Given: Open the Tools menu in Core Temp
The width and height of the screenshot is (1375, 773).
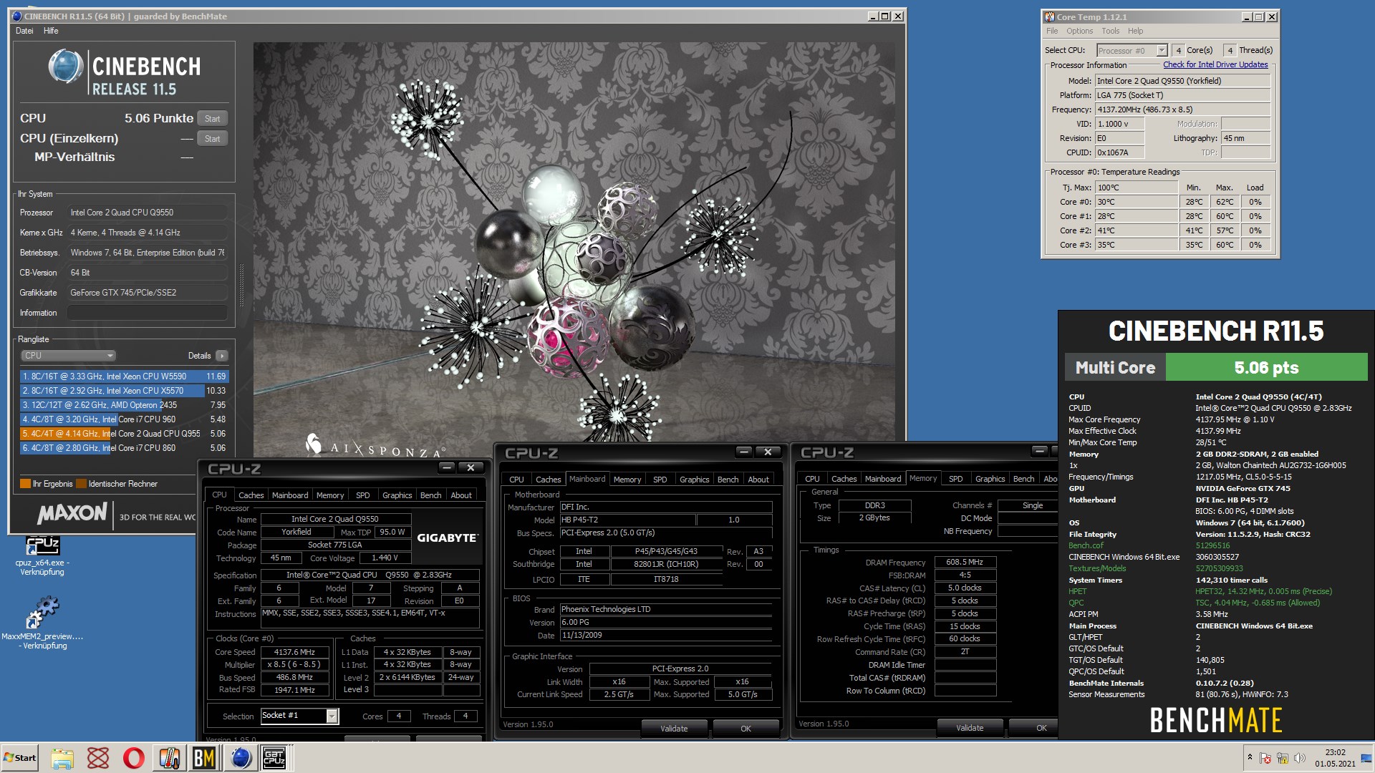Looking at the screenshot, I should [1110, 31].
